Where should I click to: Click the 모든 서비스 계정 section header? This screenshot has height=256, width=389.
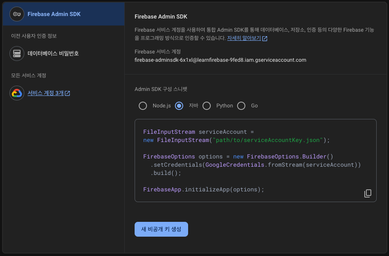[28, 75]
